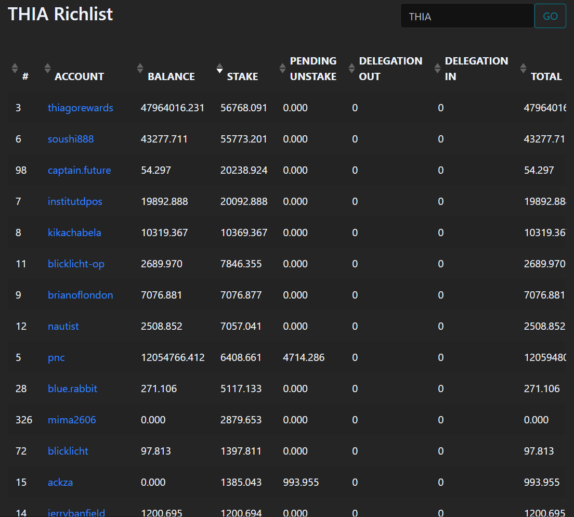Click the GO button
574x517 pixels.
(550, 16)
